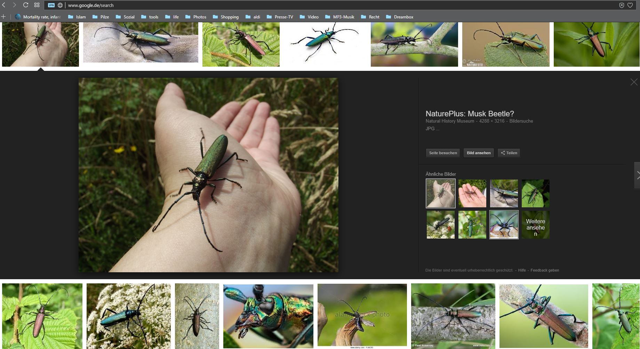Screen dimensions: 640x349
Task: Go to next image with right chevron
Action: point(637,175)
